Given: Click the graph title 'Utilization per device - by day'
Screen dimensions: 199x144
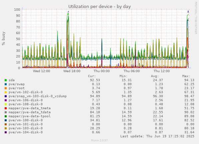Looking at the screenshot, I should (x=99, y=7).
